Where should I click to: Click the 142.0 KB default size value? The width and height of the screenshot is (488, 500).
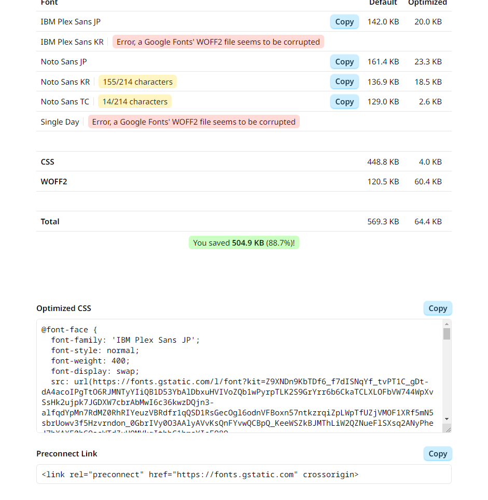[x=383, y=22]
